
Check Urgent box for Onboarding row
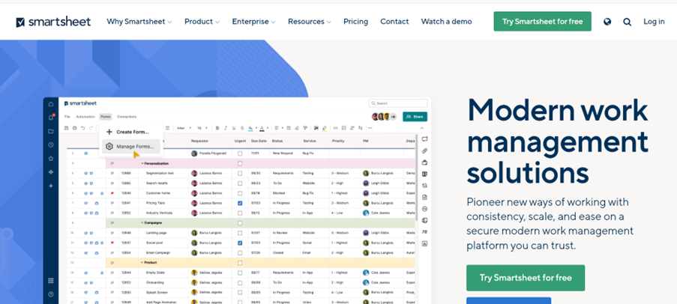(x=240, y=282)
